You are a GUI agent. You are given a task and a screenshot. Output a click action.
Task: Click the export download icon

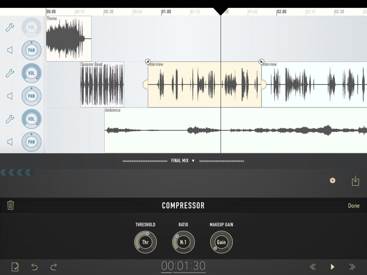tap(355, 181)
